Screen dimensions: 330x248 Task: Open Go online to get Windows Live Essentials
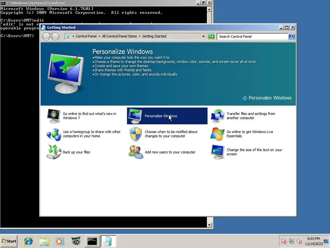pos(250,134)
